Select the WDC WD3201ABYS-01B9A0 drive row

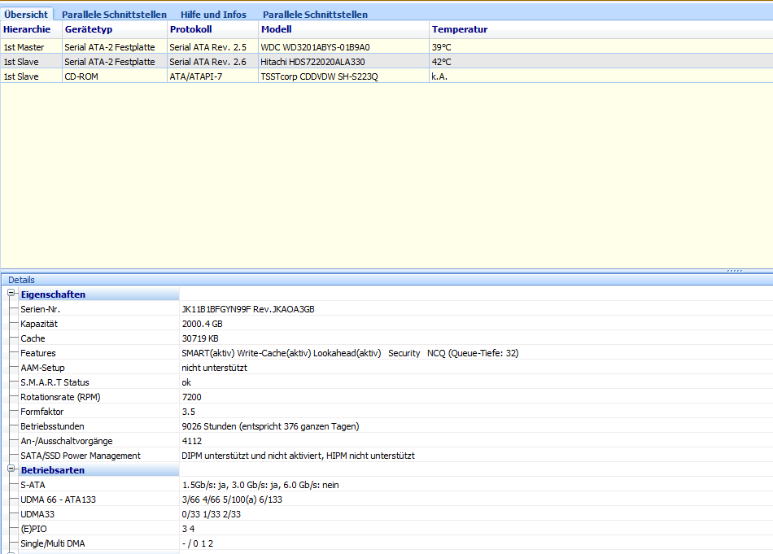click(315, 47)
